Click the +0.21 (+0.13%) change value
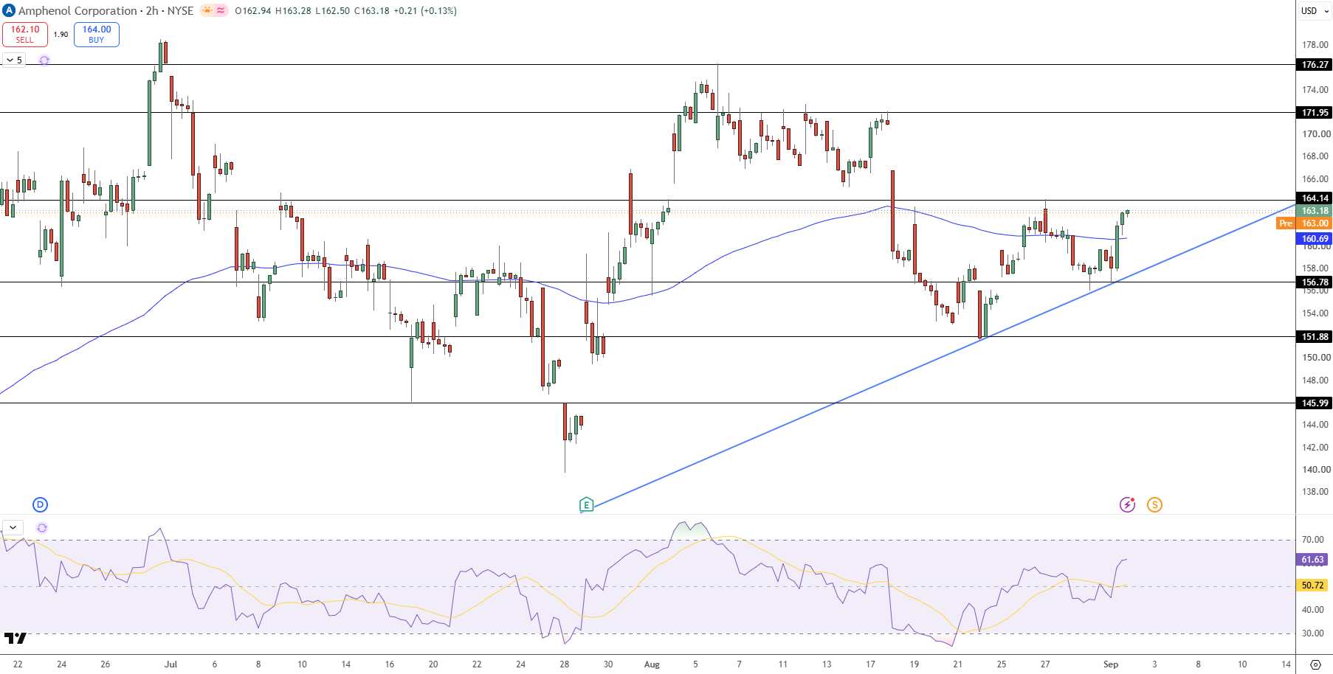Viewport: 1333px width, 674px height. pyautogui.click(x=424, y=11)
